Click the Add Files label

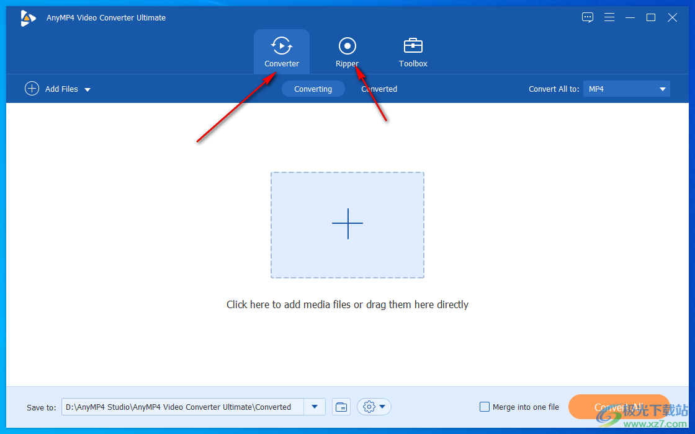tap(61, 89)
